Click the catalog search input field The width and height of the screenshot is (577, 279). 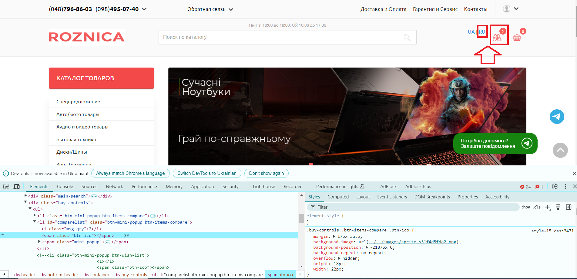pos(279,37)
